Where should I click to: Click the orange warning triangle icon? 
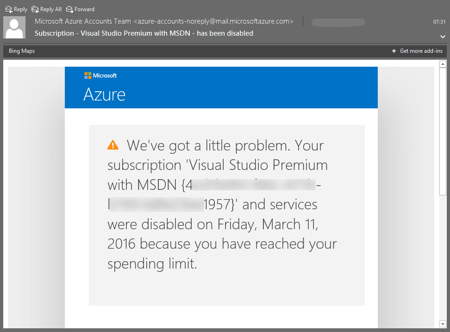112,145
